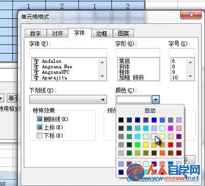Focus the 字体 name input field
205x186 pixels.
pyautogui.click(x=68, y=53)
